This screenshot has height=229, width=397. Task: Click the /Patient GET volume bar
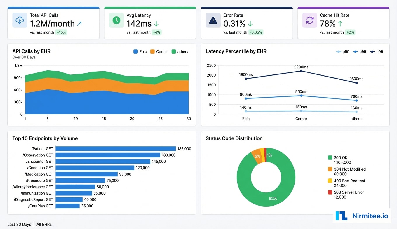click(115, 149)
